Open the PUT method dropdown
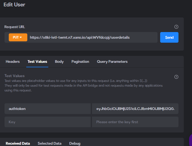The height and width of the screenshot is (146, 192). [18, 37]
